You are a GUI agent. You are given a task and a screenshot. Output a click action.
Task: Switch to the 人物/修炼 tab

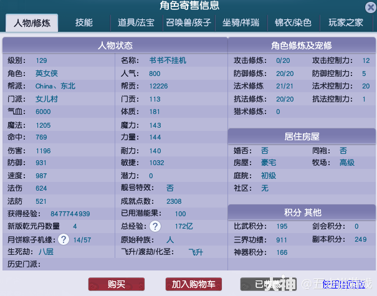(32, 23)
